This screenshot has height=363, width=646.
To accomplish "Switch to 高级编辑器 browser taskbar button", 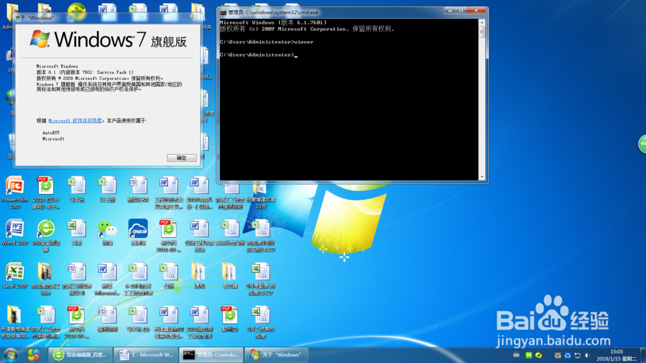I will [81, 355].
